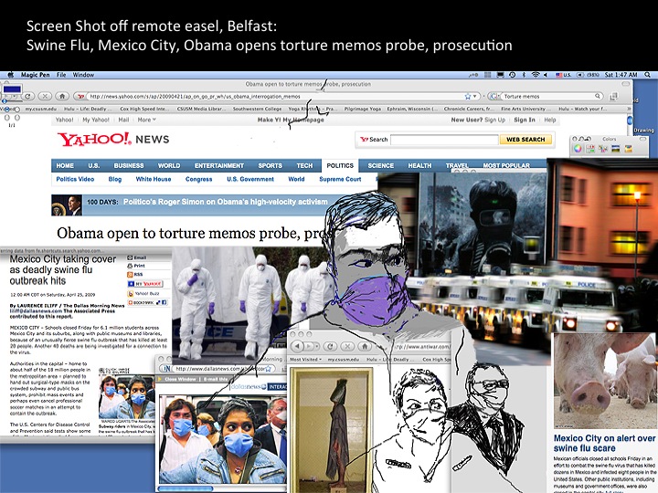Image resolution: width=658 pixels, height=493 pixels.
Task: Click the WEB SEARCH button
Action: [x=525, y=140]
